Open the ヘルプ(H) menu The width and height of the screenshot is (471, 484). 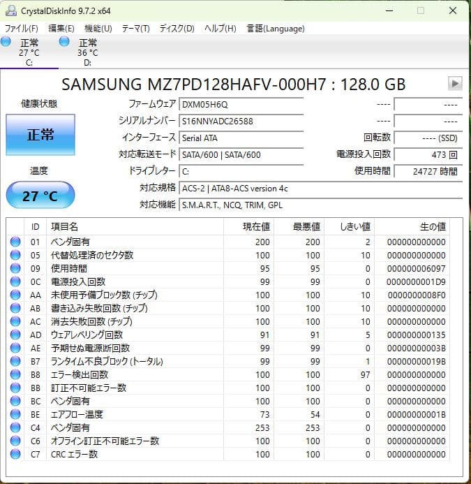coord(220,29)
